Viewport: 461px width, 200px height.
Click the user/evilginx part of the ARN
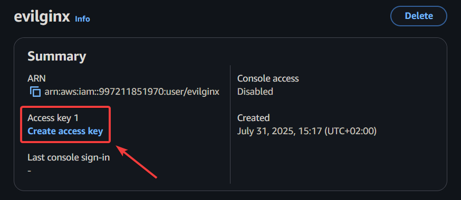[x=191, y=92]
